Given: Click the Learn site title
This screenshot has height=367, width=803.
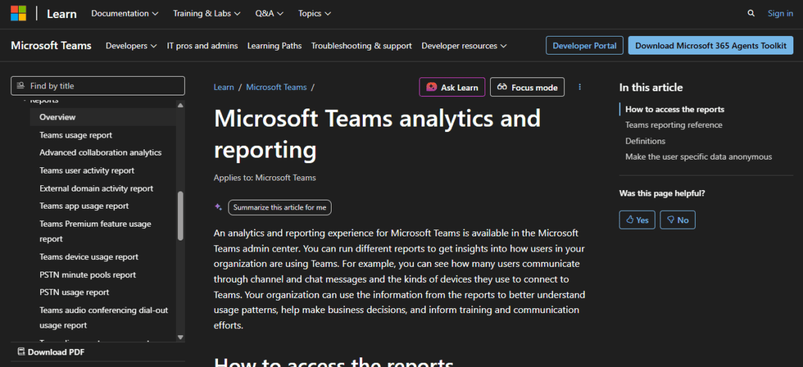Looking at the screenshot, I should click(x=62, y=14).
